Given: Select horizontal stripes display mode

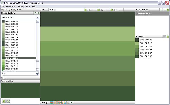Looking at the screenshot, I should 52,102.
